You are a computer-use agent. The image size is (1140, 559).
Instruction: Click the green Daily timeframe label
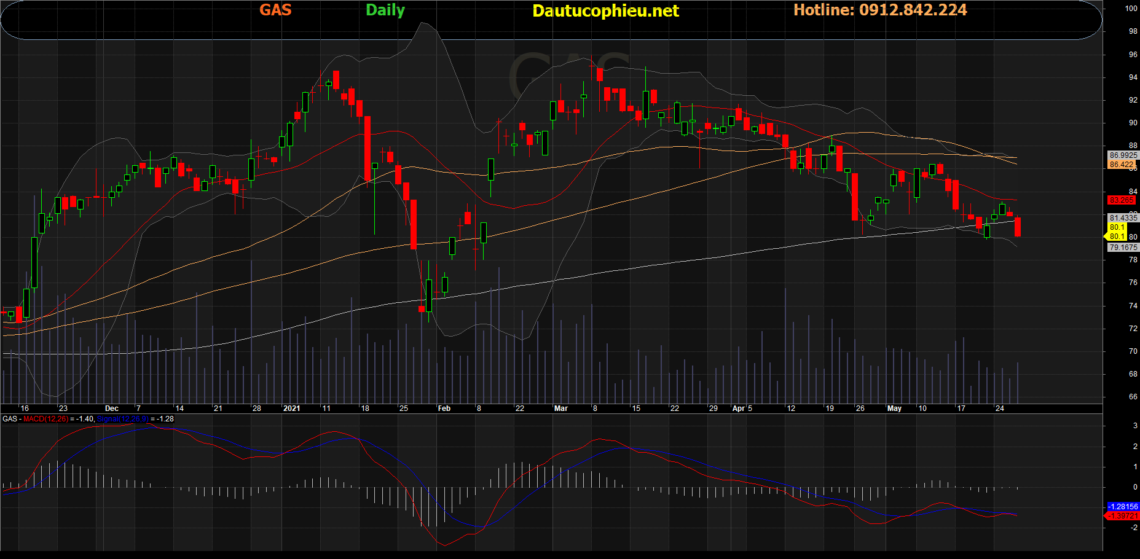[x=385, y=10]
